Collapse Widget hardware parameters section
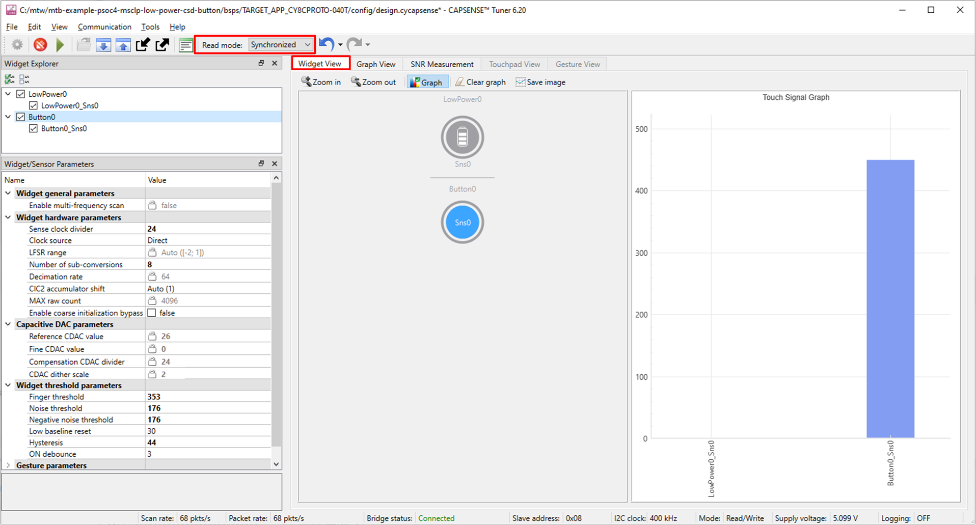The height and width of the screenshot is (525, 976). (8, 217)
